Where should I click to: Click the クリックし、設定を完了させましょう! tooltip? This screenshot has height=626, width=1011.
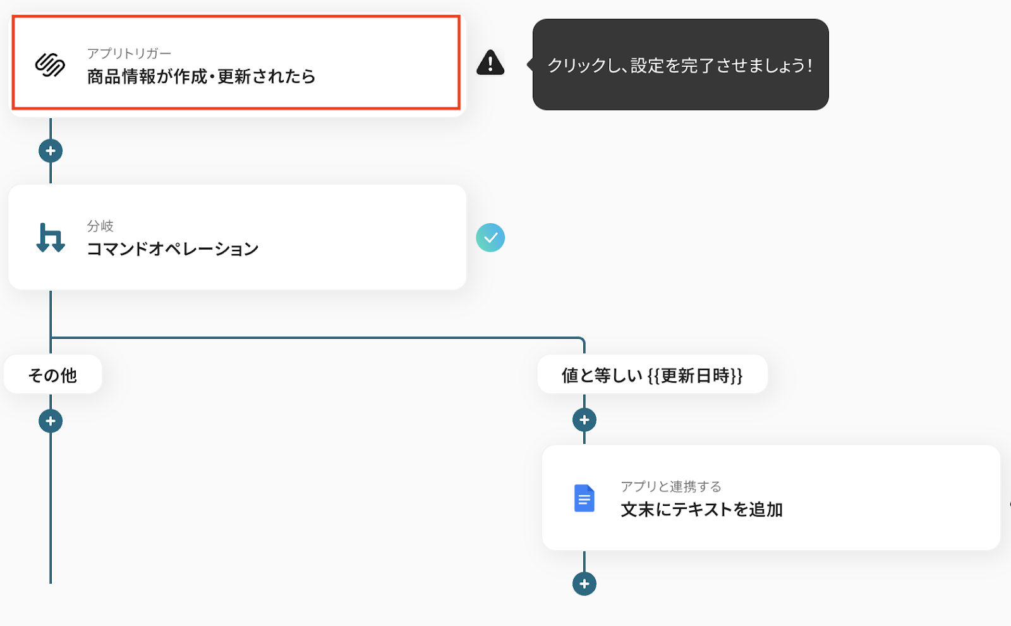[x=681, y=64]
